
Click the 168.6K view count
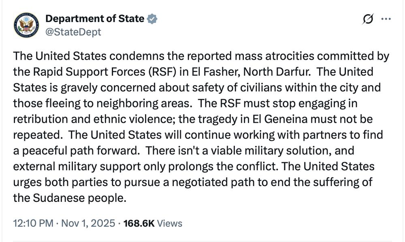tap(139, 223)
